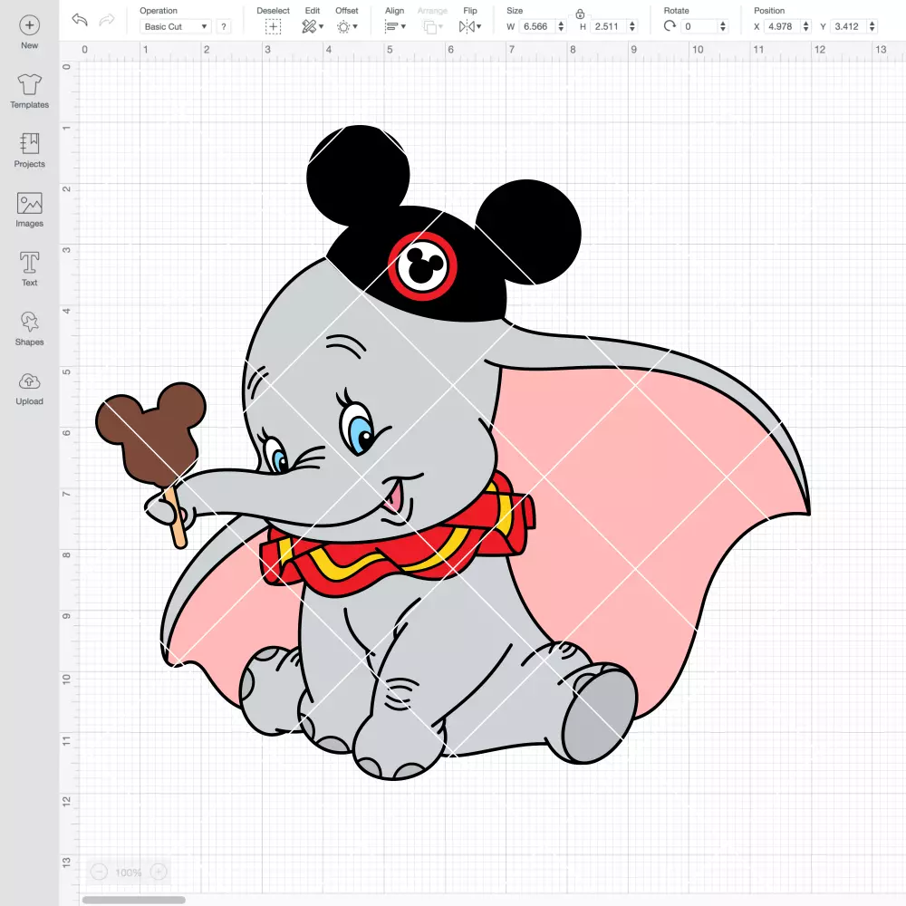Viewport: 906px width, 906px height.
Task: Toggle the size aspect ratio lock
Action: tap(580, 14)
